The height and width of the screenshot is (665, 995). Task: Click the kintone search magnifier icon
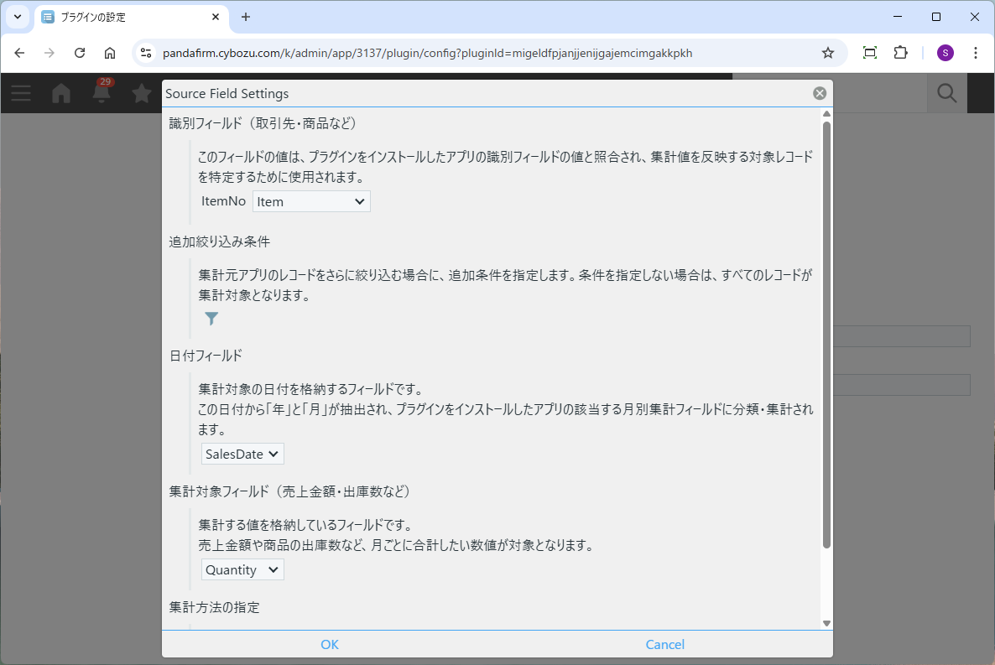[x=947, y=94]
